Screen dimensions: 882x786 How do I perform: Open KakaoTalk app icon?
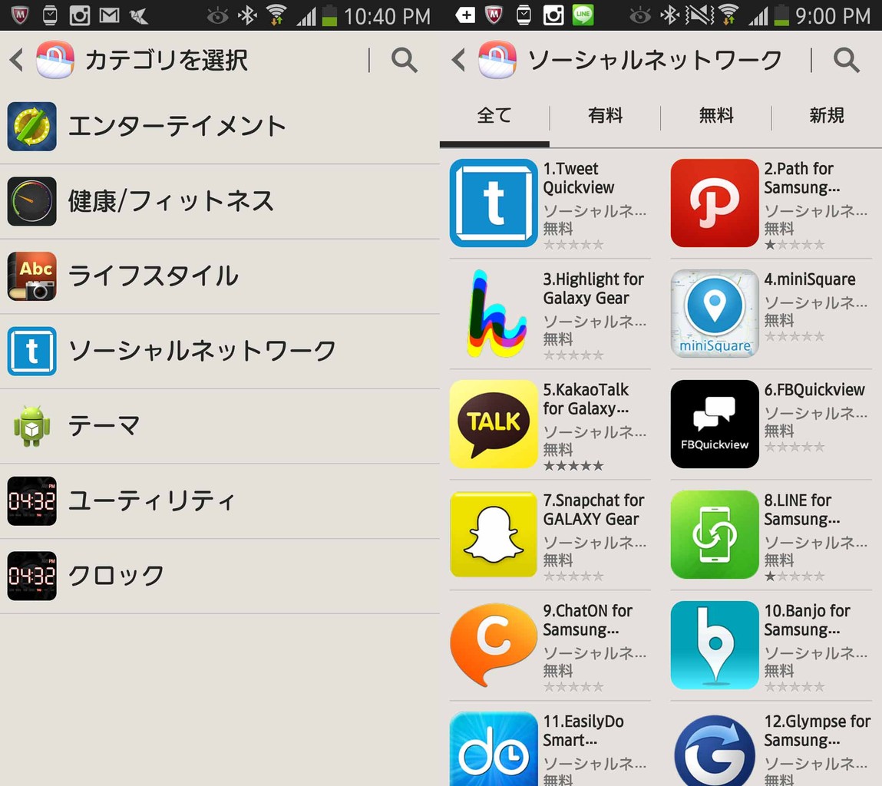click(494, 424)
